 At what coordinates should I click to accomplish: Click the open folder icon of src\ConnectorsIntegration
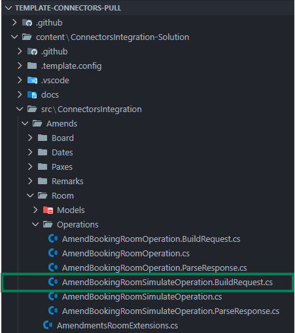pos(32,109)
